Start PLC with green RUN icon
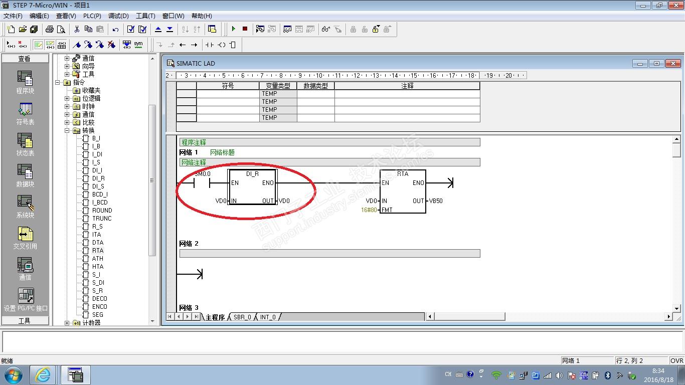Viewport: 685px width, 385px height. point(233,29)
